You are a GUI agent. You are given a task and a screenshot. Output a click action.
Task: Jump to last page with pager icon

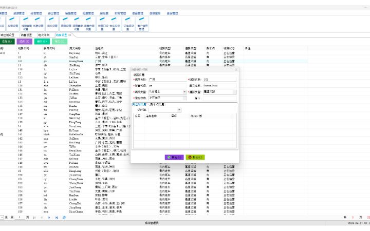57,218
